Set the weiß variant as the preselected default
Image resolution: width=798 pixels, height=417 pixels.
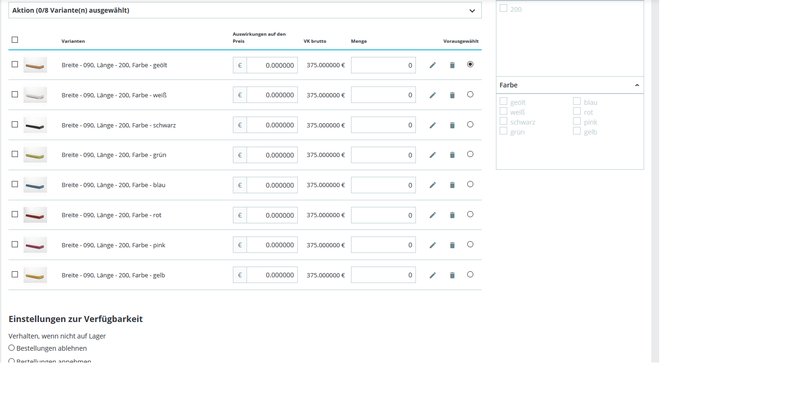pyautogui.click(x=470, y=94)
